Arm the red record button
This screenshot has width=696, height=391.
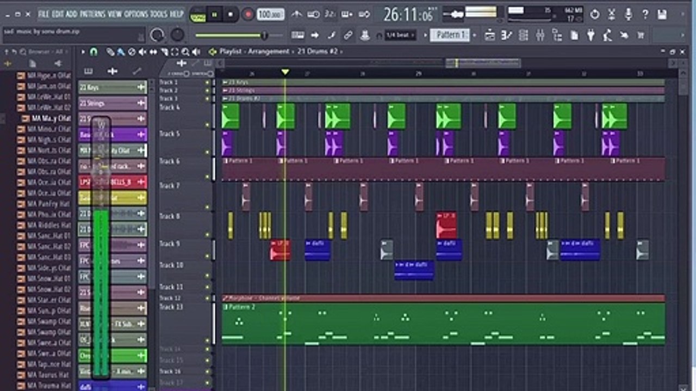click(x=248, y=15)
